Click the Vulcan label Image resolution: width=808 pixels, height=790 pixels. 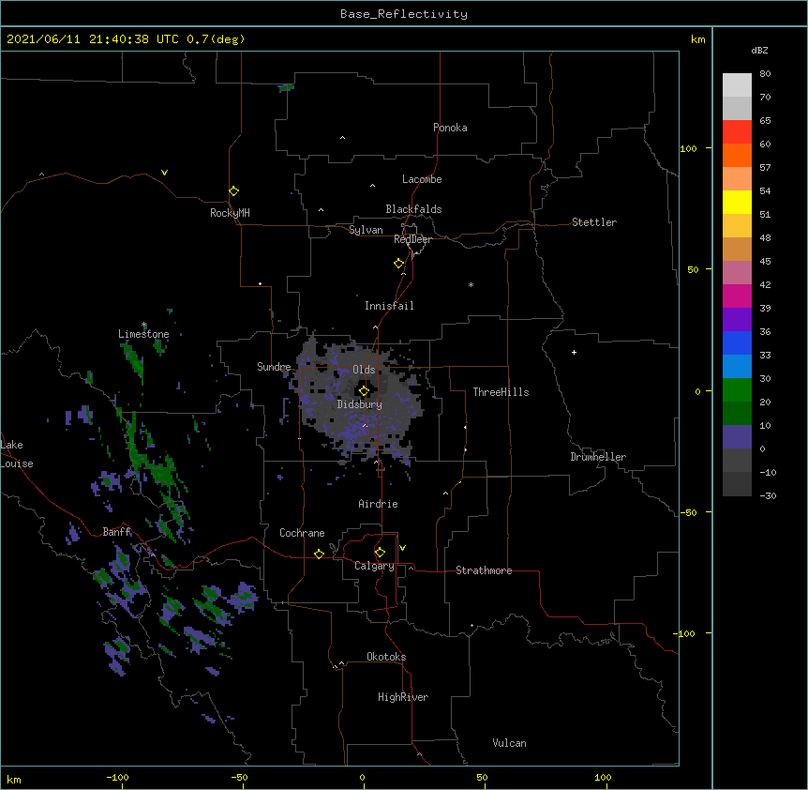pos(509,743)
